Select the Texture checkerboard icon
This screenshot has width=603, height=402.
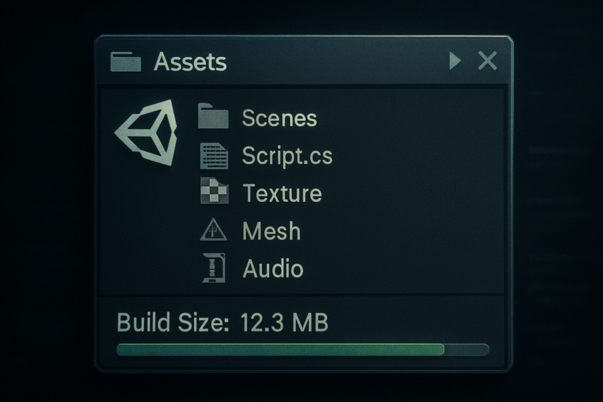coord(213,192)
